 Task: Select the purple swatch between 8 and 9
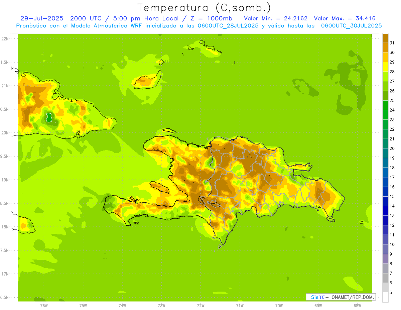pos(385,259)
